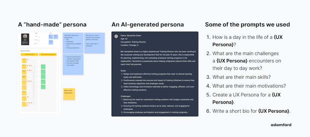Select the blue "Still viable options for background" note

[73, 43]
